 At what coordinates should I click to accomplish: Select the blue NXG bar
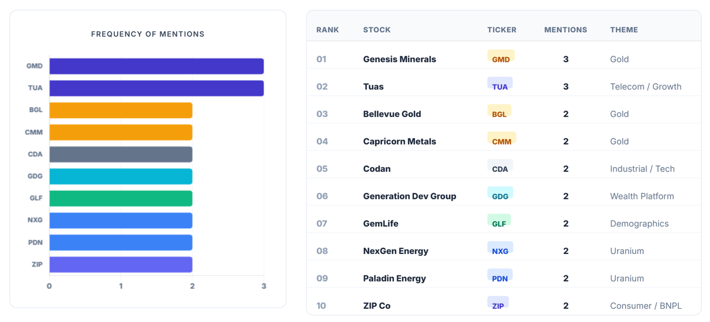pos(121,221)
